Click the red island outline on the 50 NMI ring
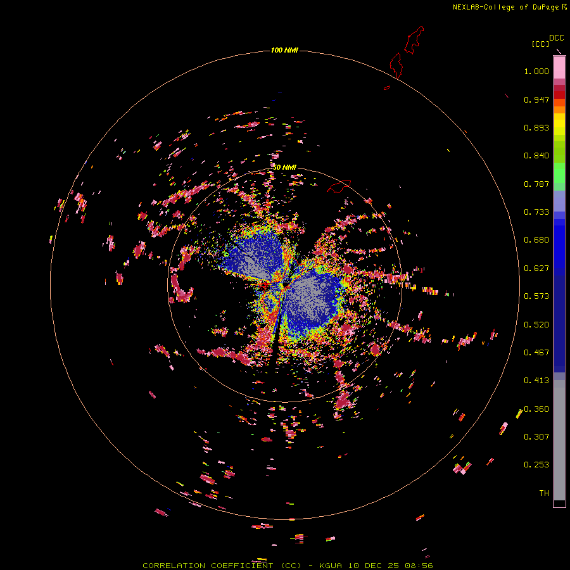 pyautogui.click(x=339, y=186)
